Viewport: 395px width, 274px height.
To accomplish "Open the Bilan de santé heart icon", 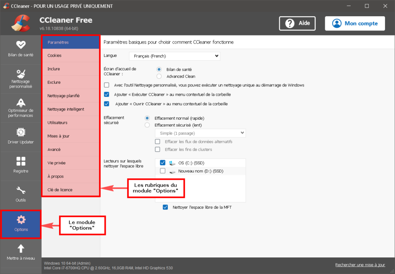I will (x=21, y=45).
